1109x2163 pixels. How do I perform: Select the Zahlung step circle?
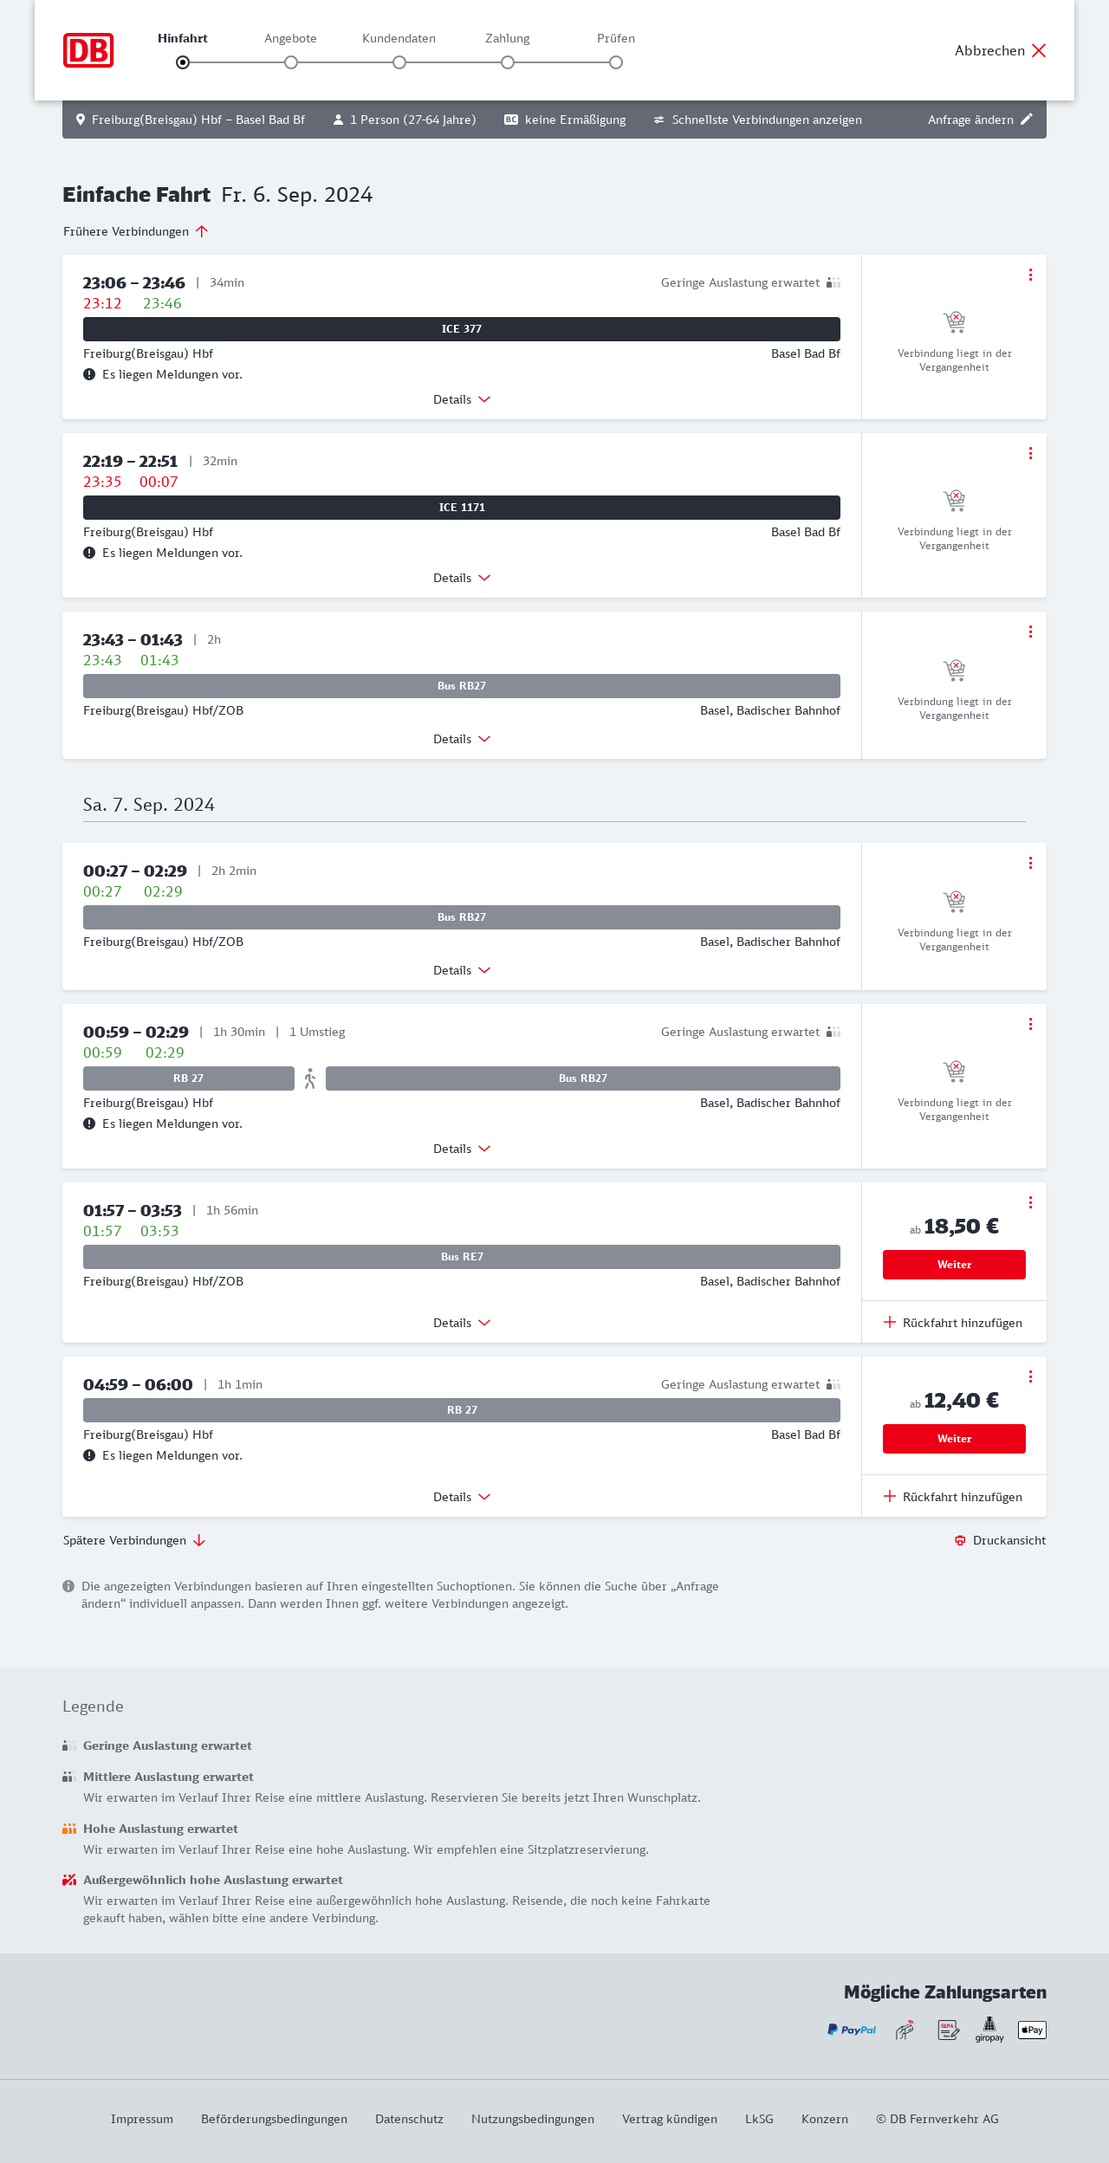coord(508,62)
